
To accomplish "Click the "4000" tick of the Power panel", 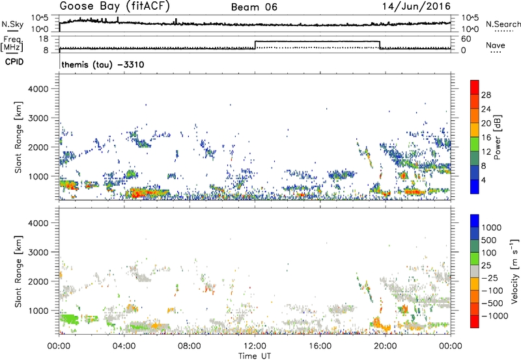I will coord(38,89).
